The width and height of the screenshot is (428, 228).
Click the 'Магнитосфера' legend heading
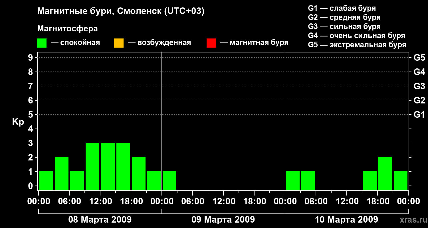(68, 29)
